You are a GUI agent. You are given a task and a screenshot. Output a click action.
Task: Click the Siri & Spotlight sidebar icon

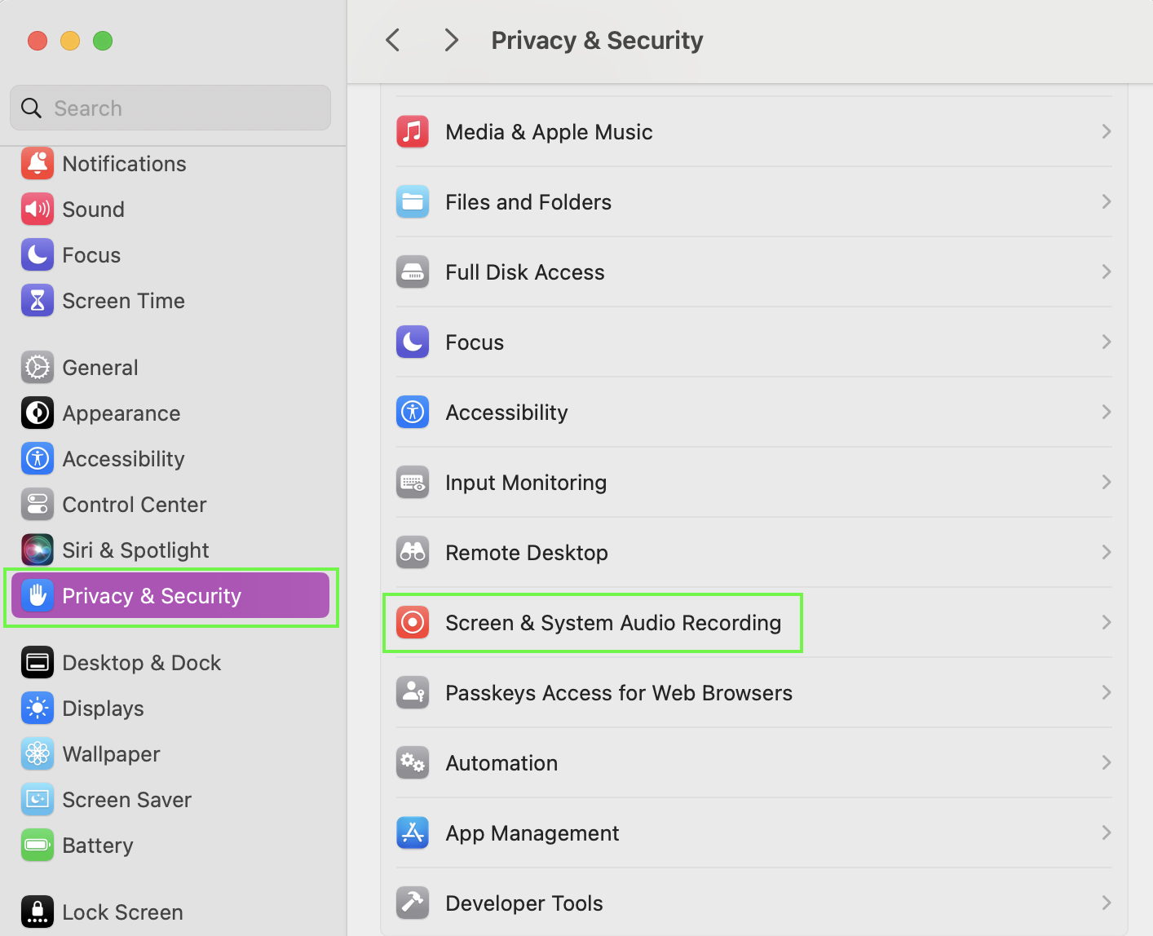[38, 550]
